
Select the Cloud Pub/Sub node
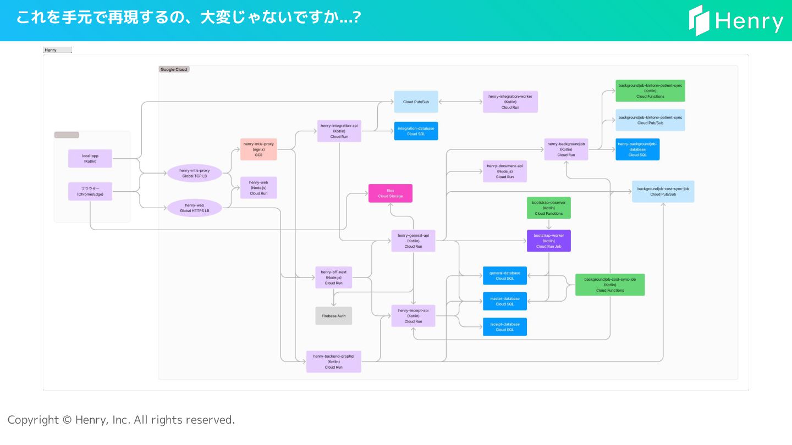click(416, 102)
